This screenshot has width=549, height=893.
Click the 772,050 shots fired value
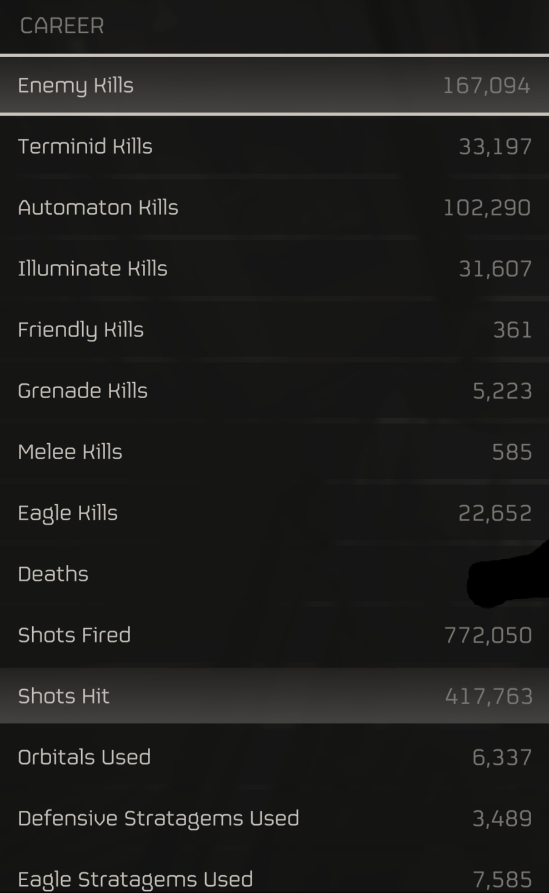tap(488, 635)
